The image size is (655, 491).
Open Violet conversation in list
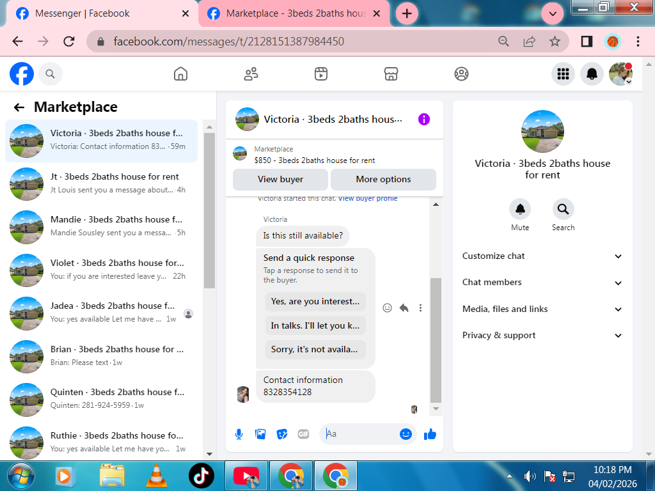click(101, 270)
